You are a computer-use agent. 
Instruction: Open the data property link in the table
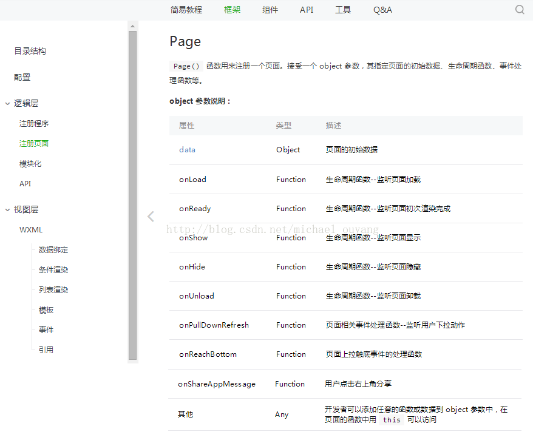pyautogui.click(x=186, y=149)
